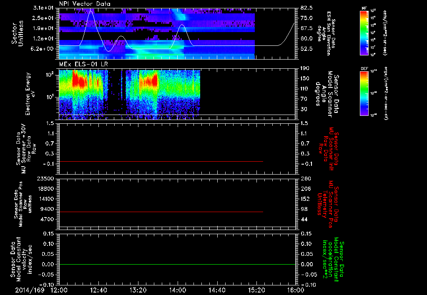
Task: Click the 16:00 time tick label
Action: coord(296,290)
